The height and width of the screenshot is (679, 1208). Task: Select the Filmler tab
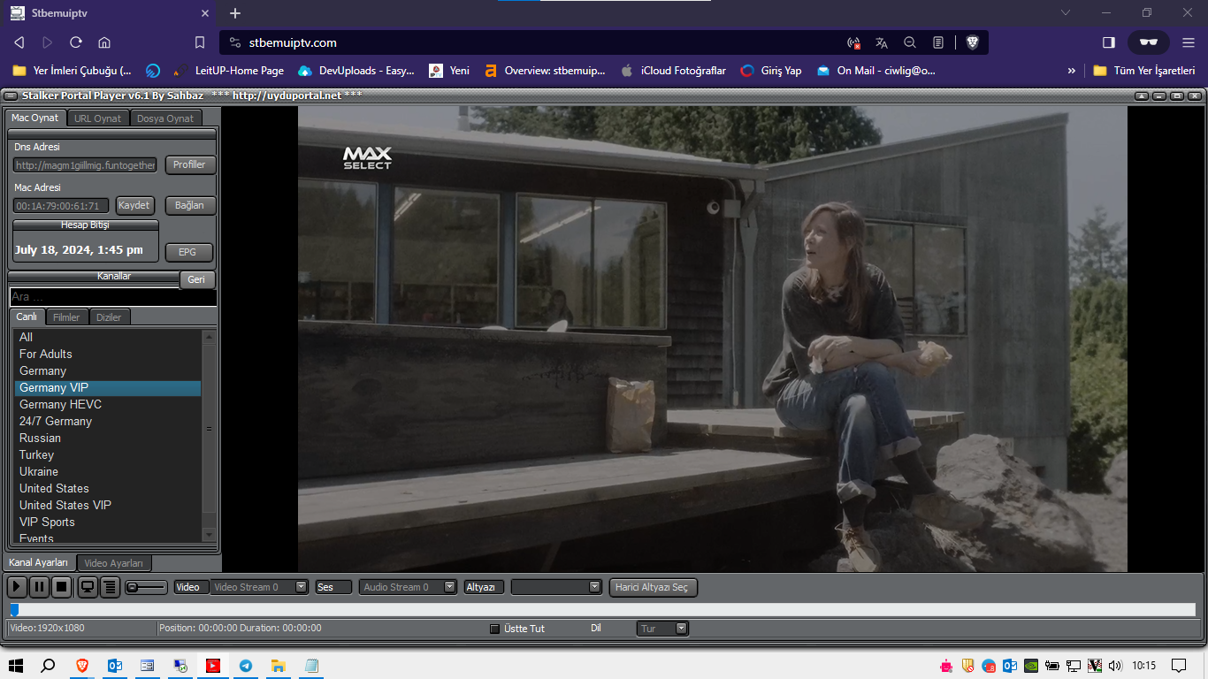66,317
